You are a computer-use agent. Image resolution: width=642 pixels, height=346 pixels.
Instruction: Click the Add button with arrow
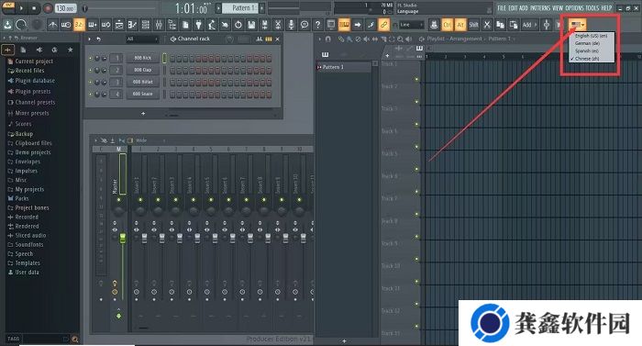pos(529,25)
